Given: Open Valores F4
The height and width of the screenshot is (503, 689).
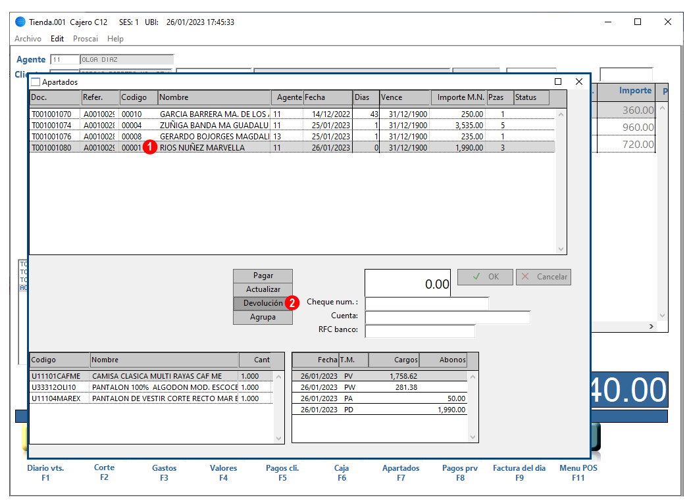Looking at the screenshot, I should (x=223, y=473).
